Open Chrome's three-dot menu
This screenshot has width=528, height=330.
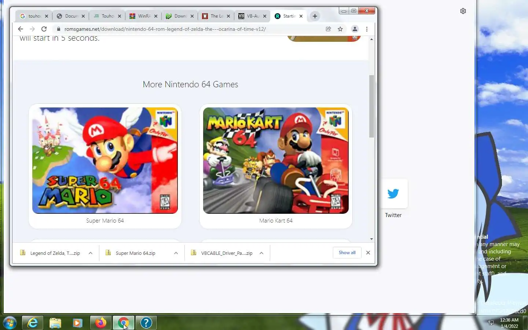[x=367, y=29]
